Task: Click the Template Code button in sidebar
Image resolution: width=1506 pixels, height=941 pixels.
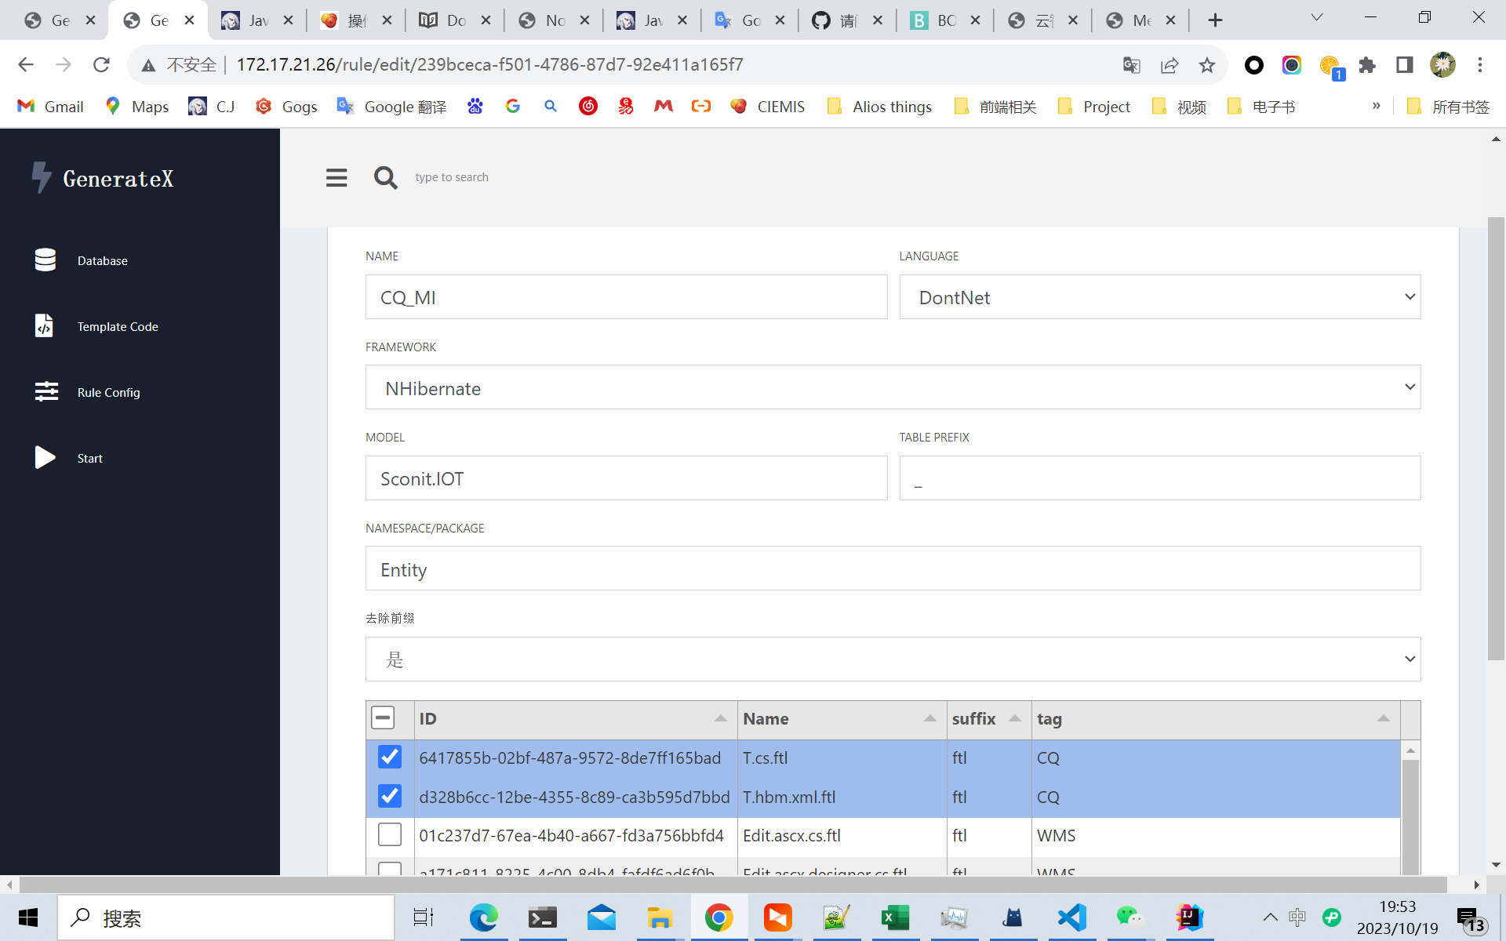Action: 118,325
